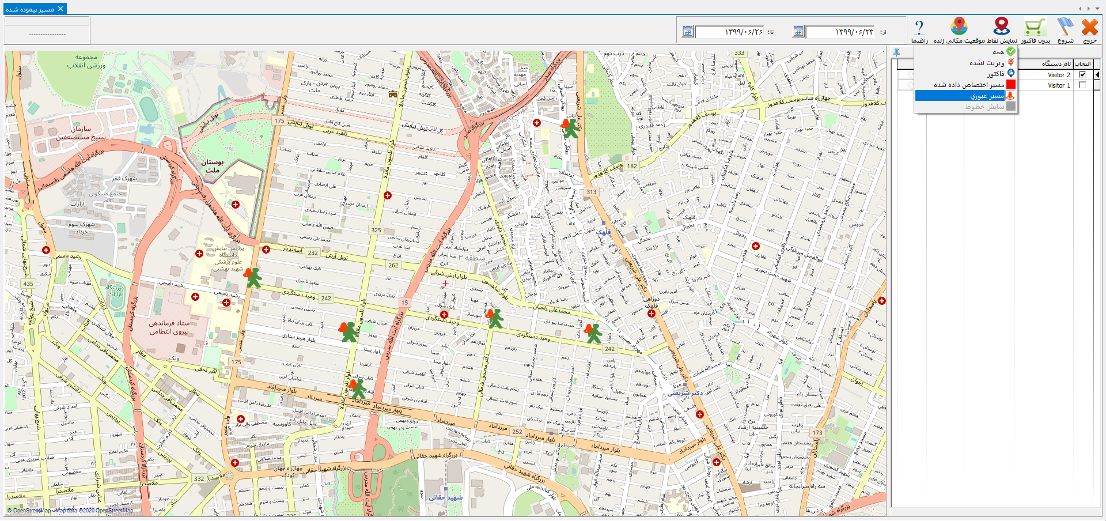1106x521 pixels.
Task: Uncheck the Visitor 2 checkbox
Action: (1082, 75)
